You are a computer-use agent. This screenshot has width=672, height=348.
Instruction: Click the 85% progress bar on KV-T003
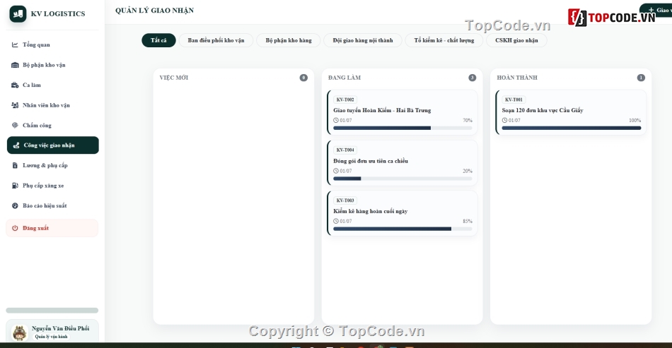coord(403,229)
